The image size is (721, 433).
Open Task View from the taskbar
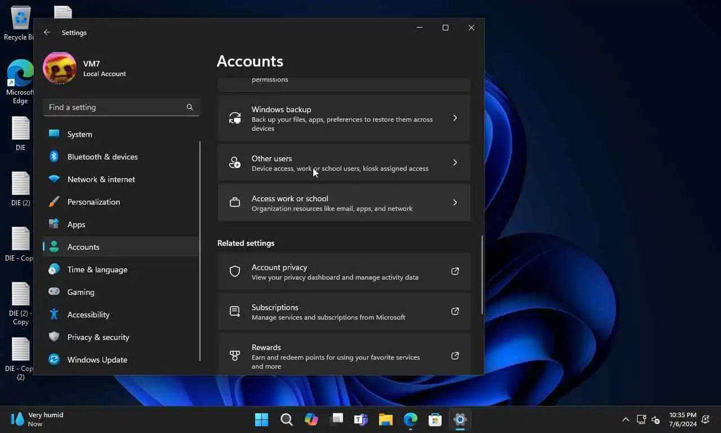(x=336, y=419)
